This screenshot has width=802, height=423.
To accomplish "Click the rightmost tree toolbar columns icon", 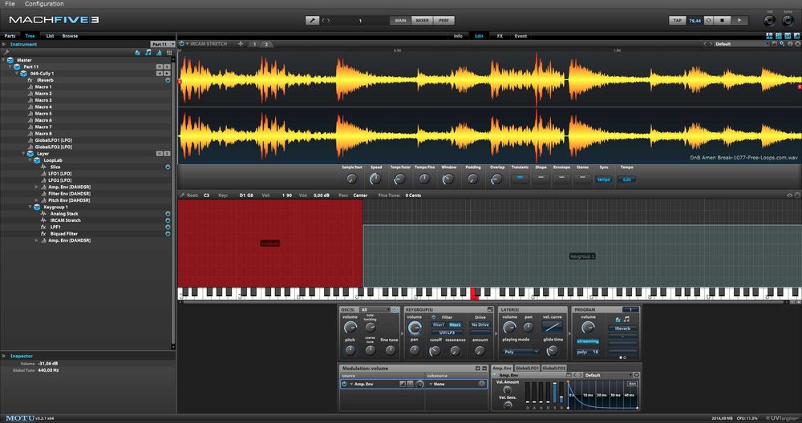I will click(169, 53).
